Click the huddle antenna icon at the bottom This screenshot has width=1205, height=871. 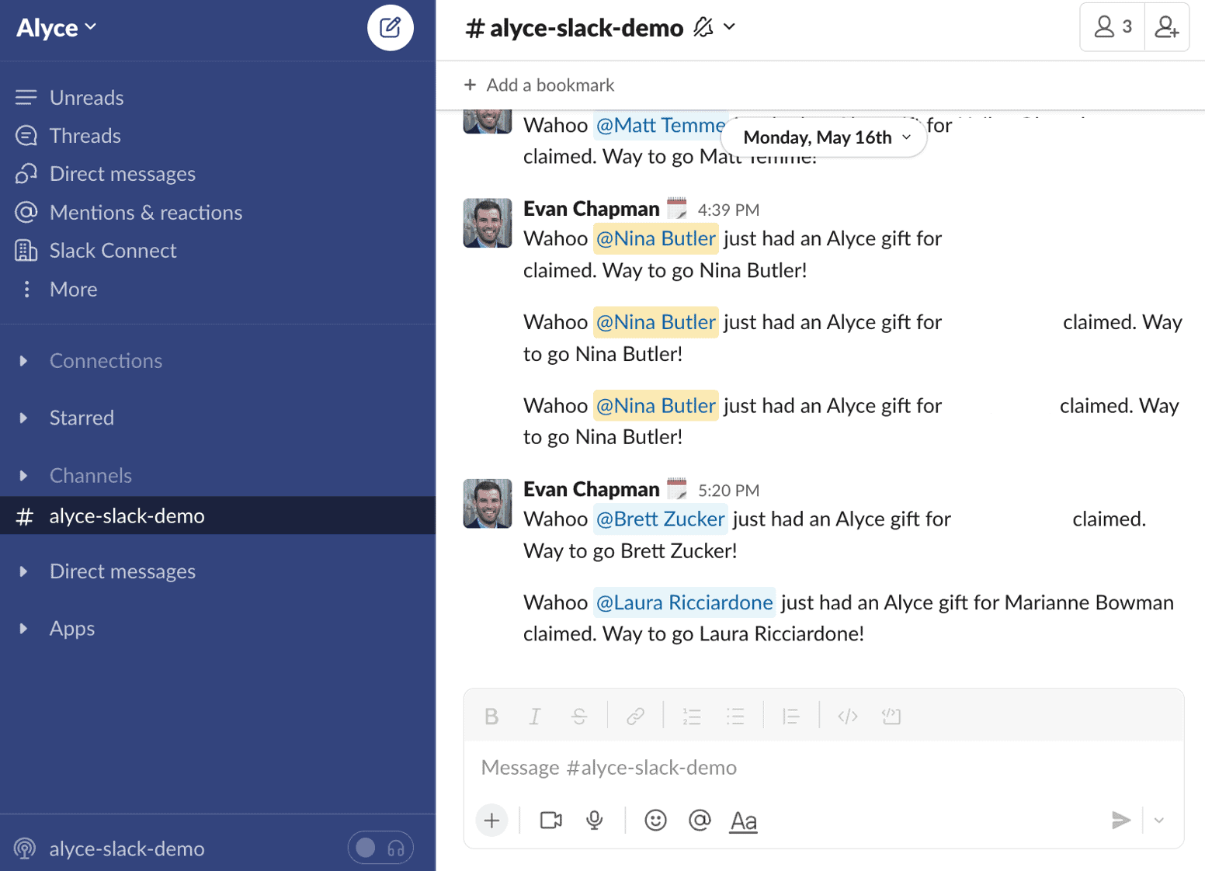point(25,848)
